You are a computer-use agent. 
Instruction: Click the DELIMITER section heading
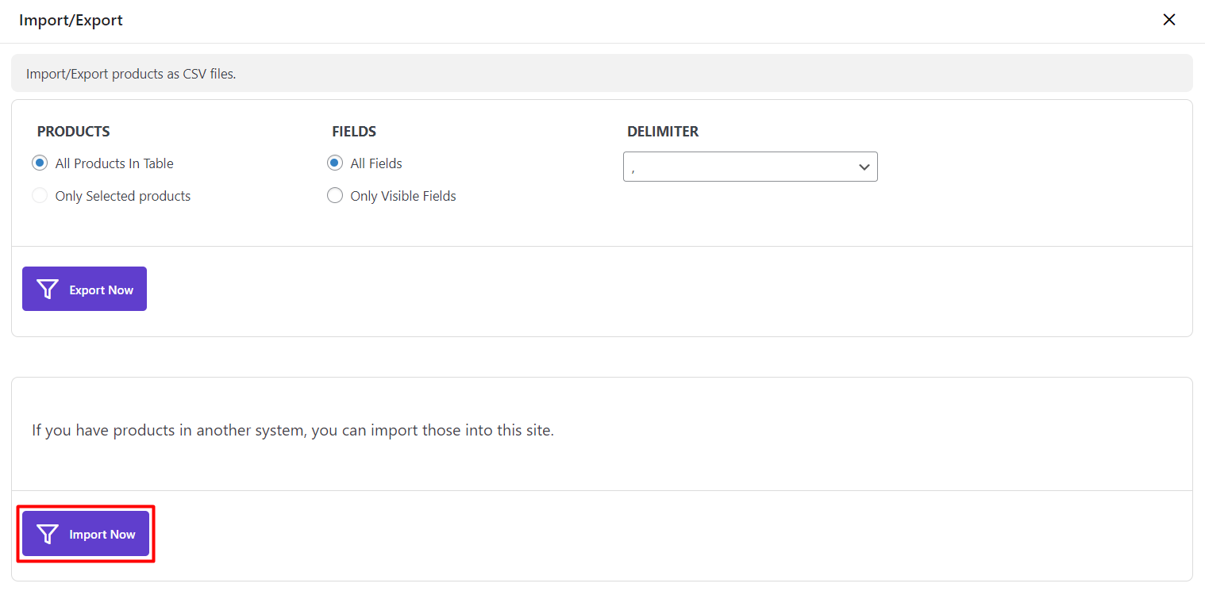pyautogui.click(x=663, y=132)
